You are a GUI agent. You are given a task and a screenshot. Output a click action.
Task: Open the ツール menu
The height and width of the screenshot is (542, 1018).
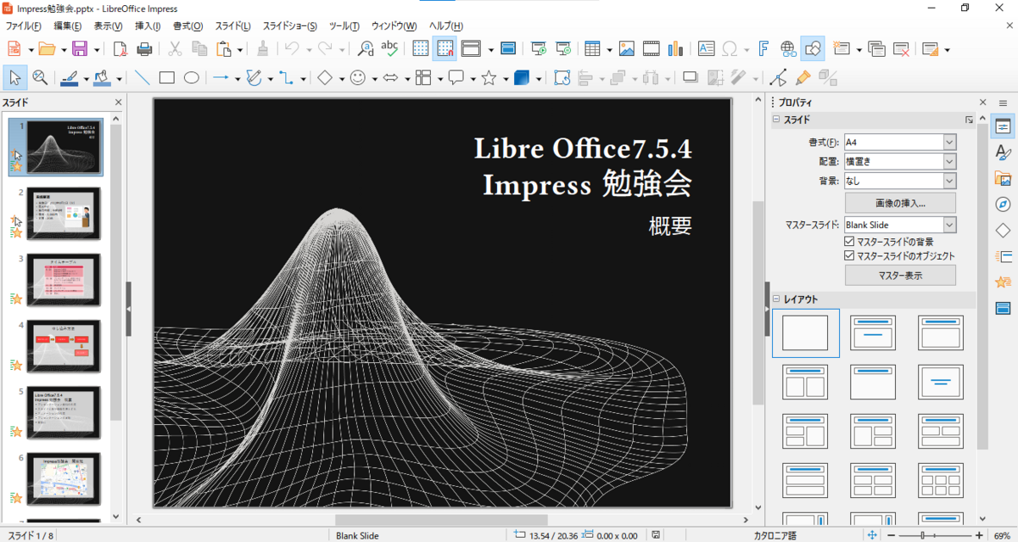[x=344, y=26]
